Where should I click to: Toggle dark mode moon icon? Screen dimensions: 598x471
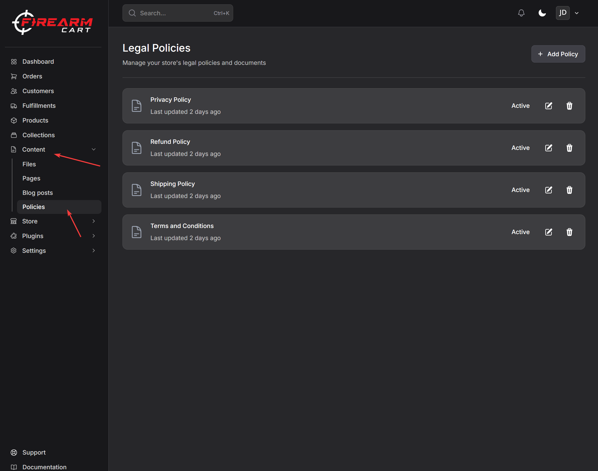(x=542, y=13)
